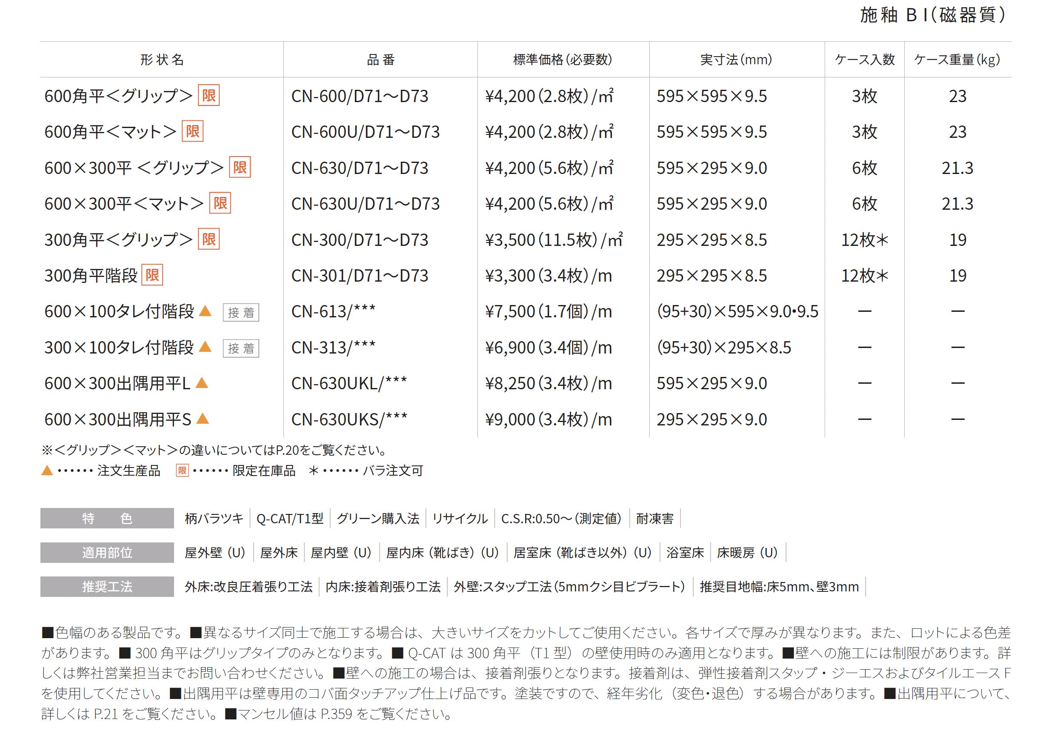Viewport: 1040px width, 736px height.
Task: Click the 限 badge beside 600角平<マット>
Action: (x=192, y=131)
